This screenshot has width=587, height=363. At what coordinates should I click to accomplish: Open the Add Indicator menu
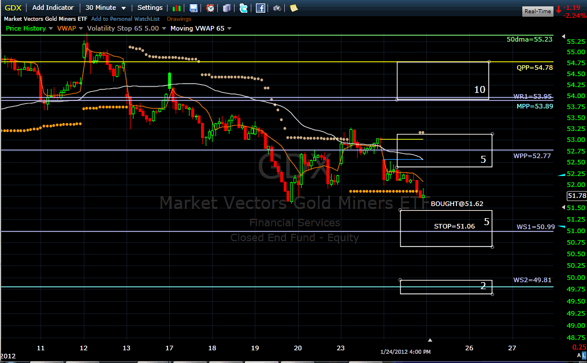coord(53,8)
